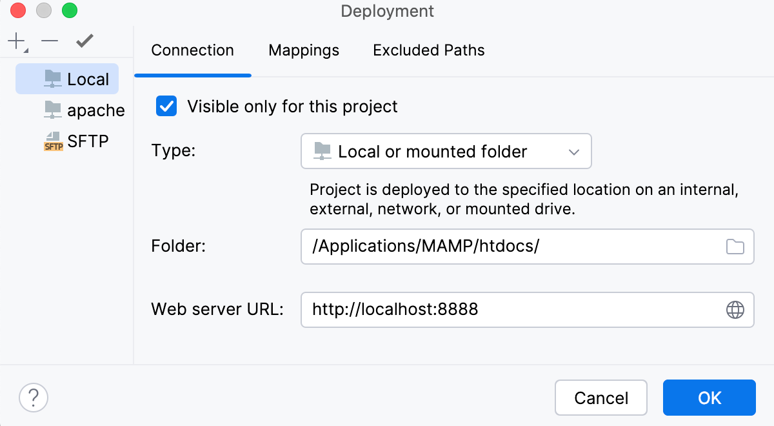Dismiss the dialog with Cancel

[601, 398]
